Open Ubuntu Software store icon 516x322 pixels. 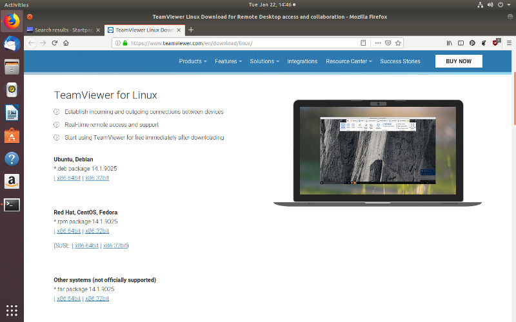coord(12,136)
